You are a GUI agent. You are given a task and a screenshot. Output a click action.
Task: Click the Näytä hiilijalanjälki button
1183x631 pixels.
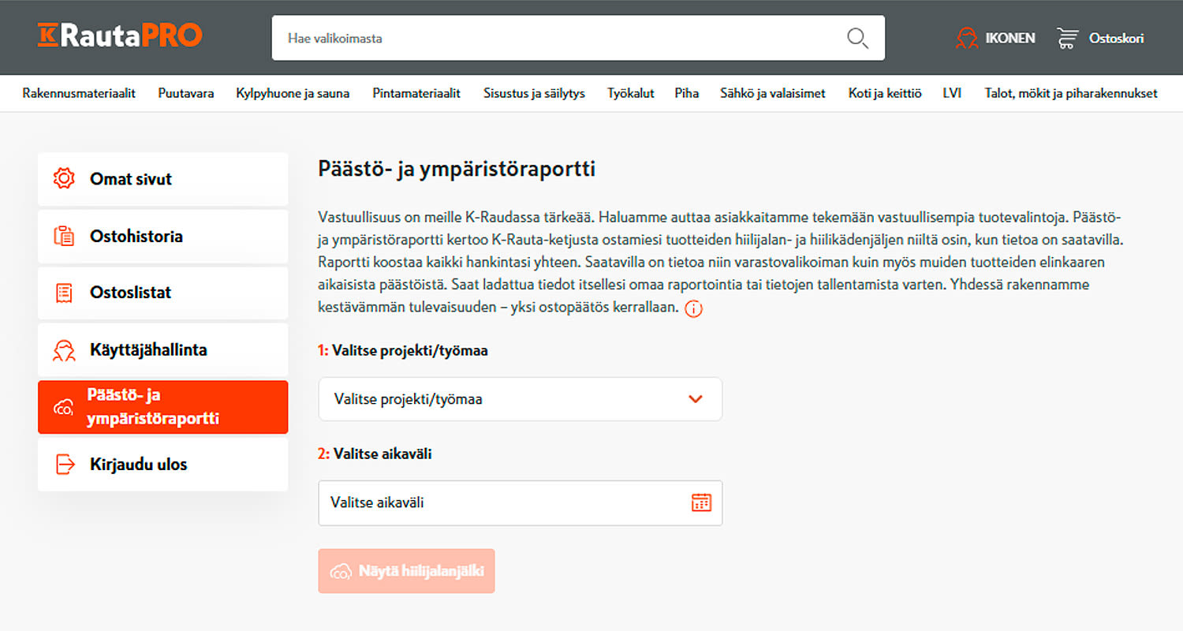click(406, 570)
